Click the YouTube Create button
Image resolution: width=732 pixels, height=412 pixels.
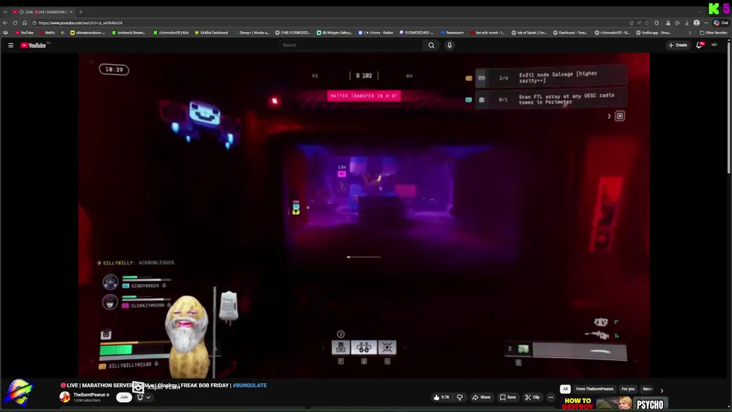[678, 45]
